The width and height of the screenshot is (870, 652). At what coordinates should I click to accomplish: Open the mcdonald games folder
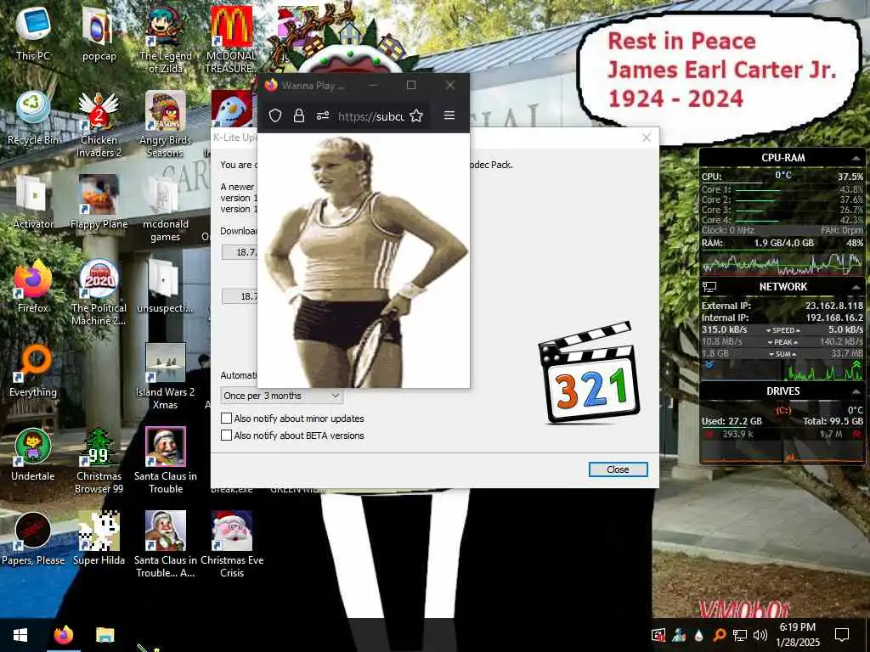click(166, 209)
